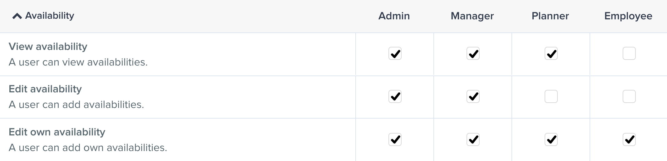Uncheck Edit own availability for Manager
This screenshot has height=161, width=667.
[473, 139]
